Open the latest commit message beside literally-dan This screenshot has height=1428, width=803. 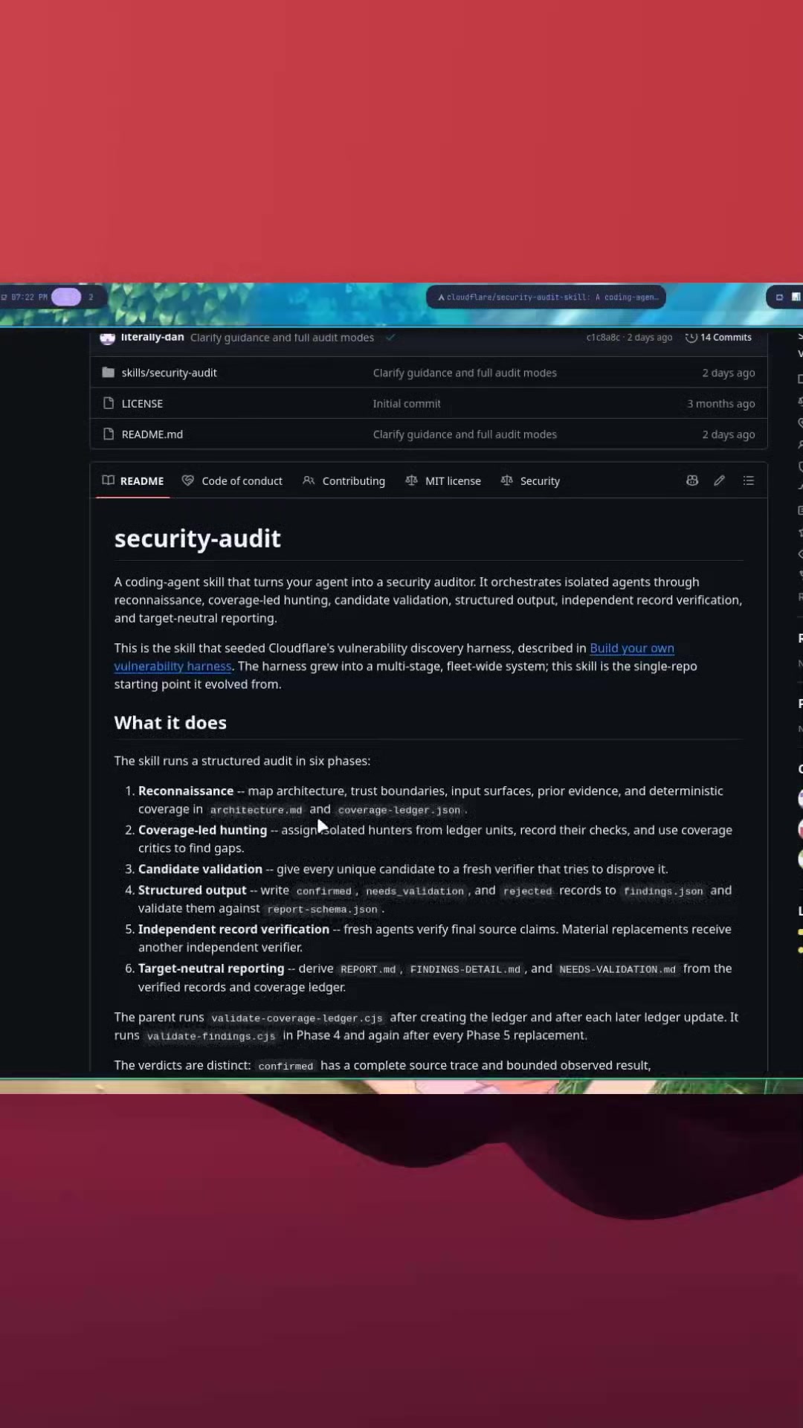click(x=282, y=337)
